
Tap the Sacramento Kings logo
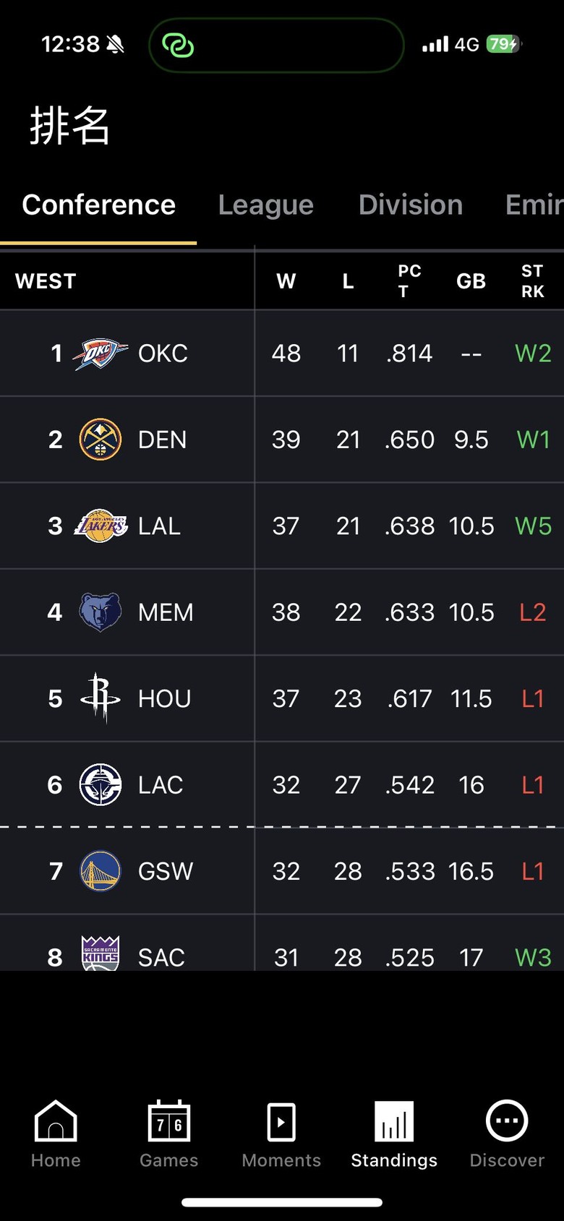pos(101,954)
